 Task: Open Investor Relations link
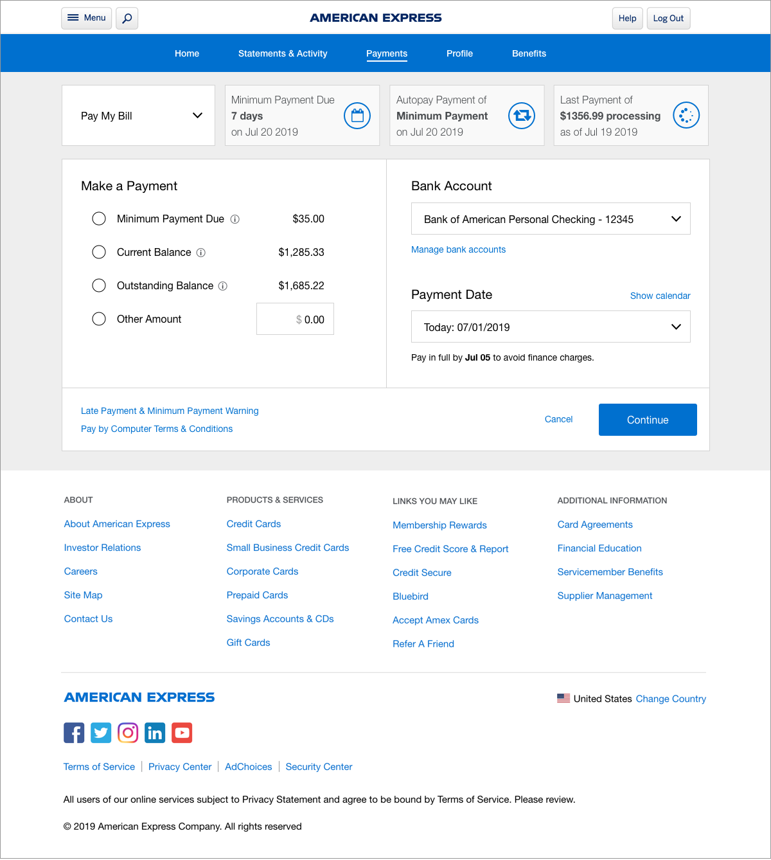tap(102, 548)
